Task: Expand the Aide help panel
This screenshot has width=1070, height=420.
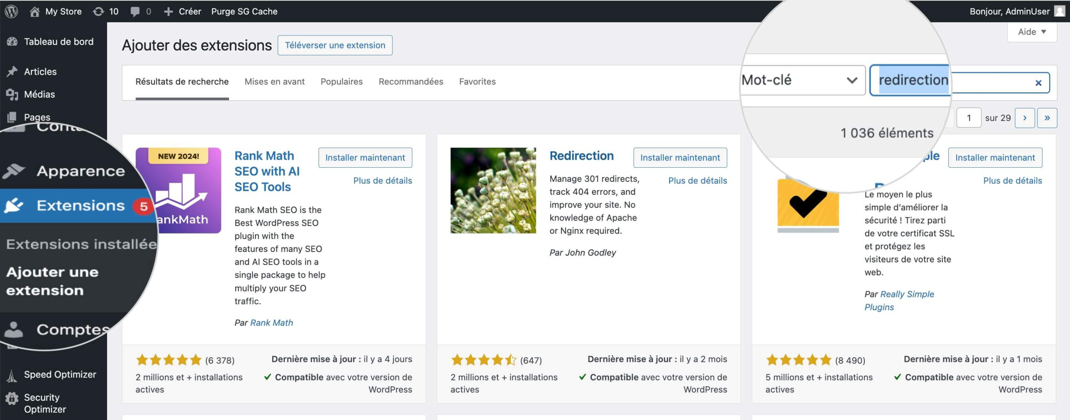Action: coord(1032,32)
